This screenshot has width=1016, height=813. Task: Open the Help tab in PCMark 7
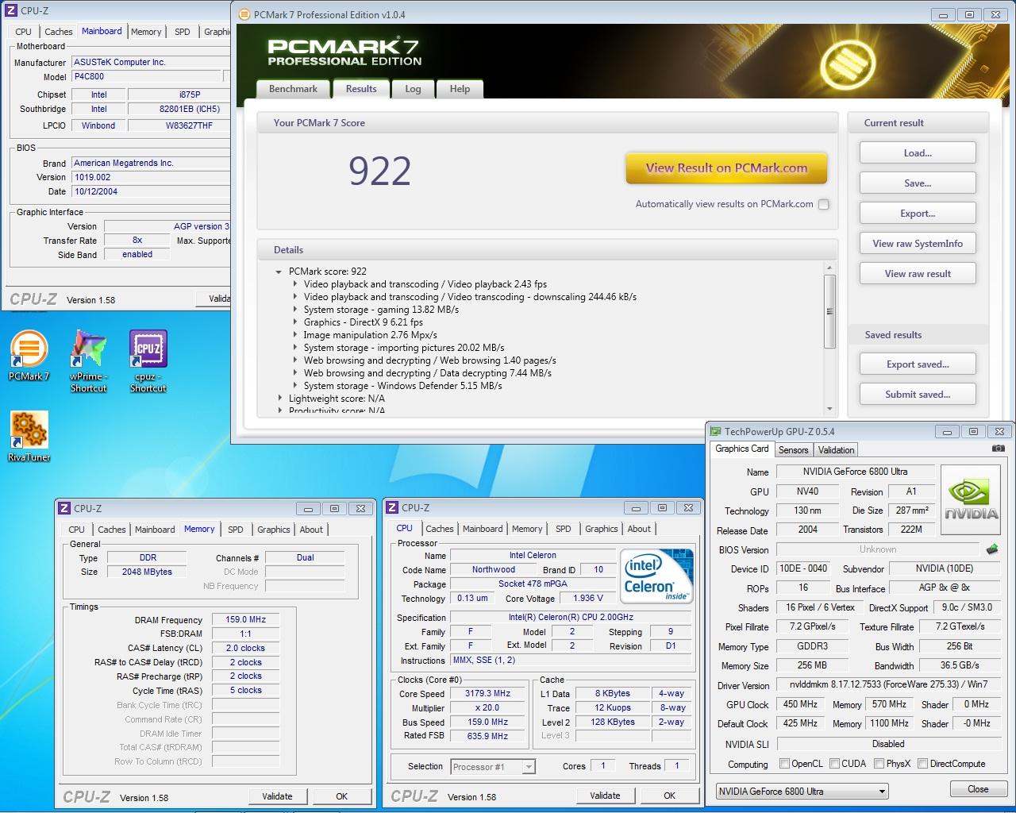(x=460, y=89)
